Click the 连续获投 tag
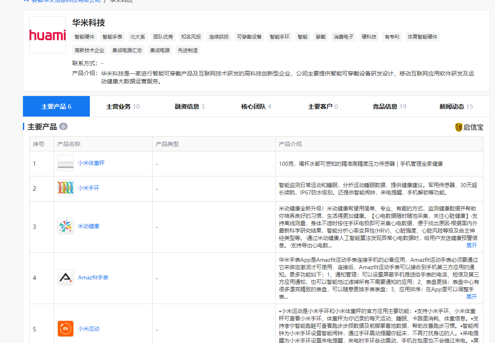 point(219,37)
